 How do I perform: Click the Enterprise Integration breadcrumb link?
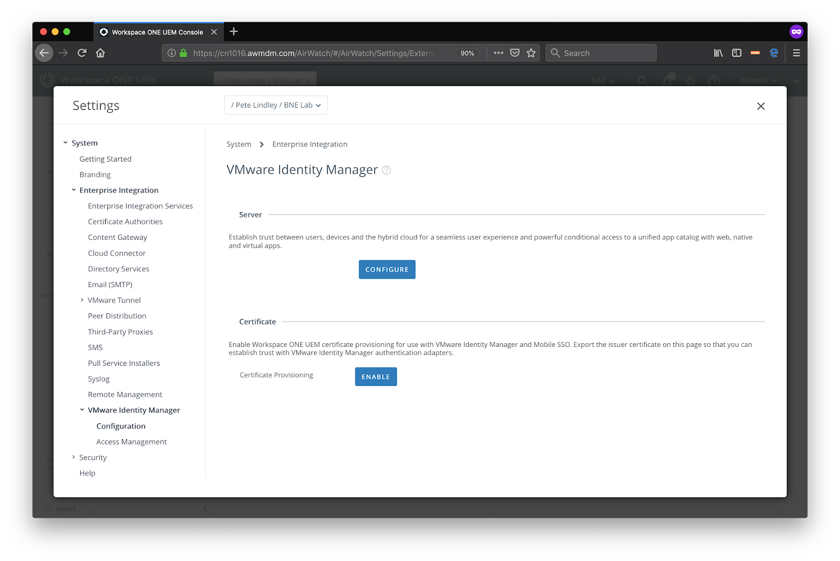point(310,144)
